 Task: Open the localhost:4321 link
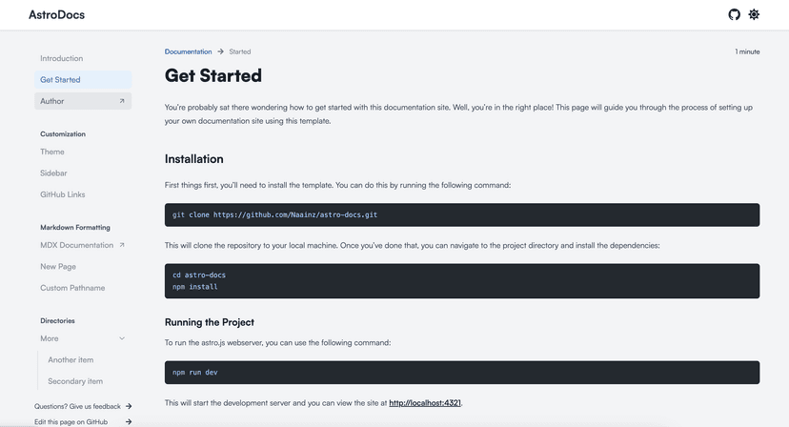pyautogui.click(x=425, y=403)
